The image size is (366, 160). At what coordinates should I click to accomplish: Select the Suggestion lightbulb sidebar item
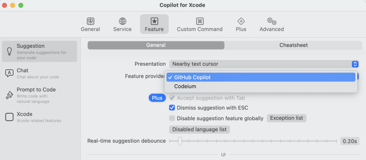(9, 52)
